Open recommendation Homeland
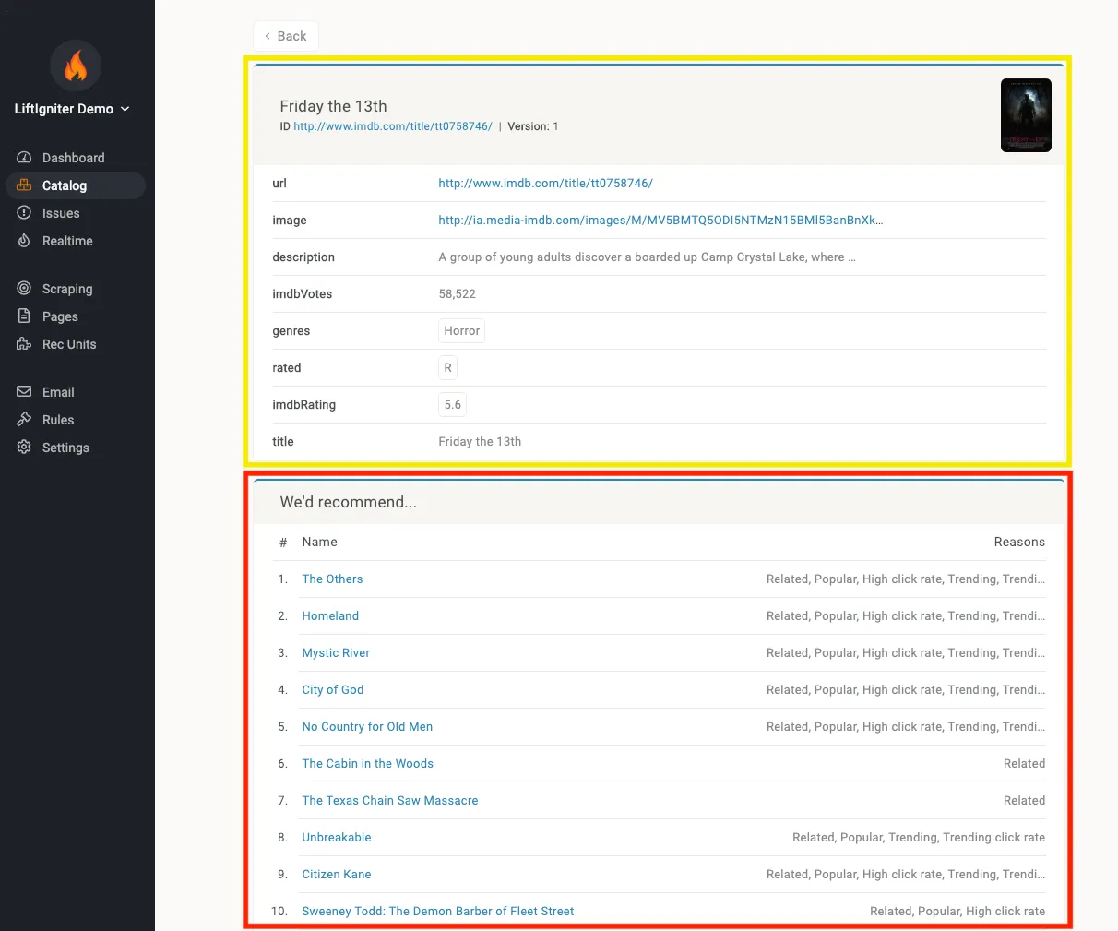 [x=330, y=616]
